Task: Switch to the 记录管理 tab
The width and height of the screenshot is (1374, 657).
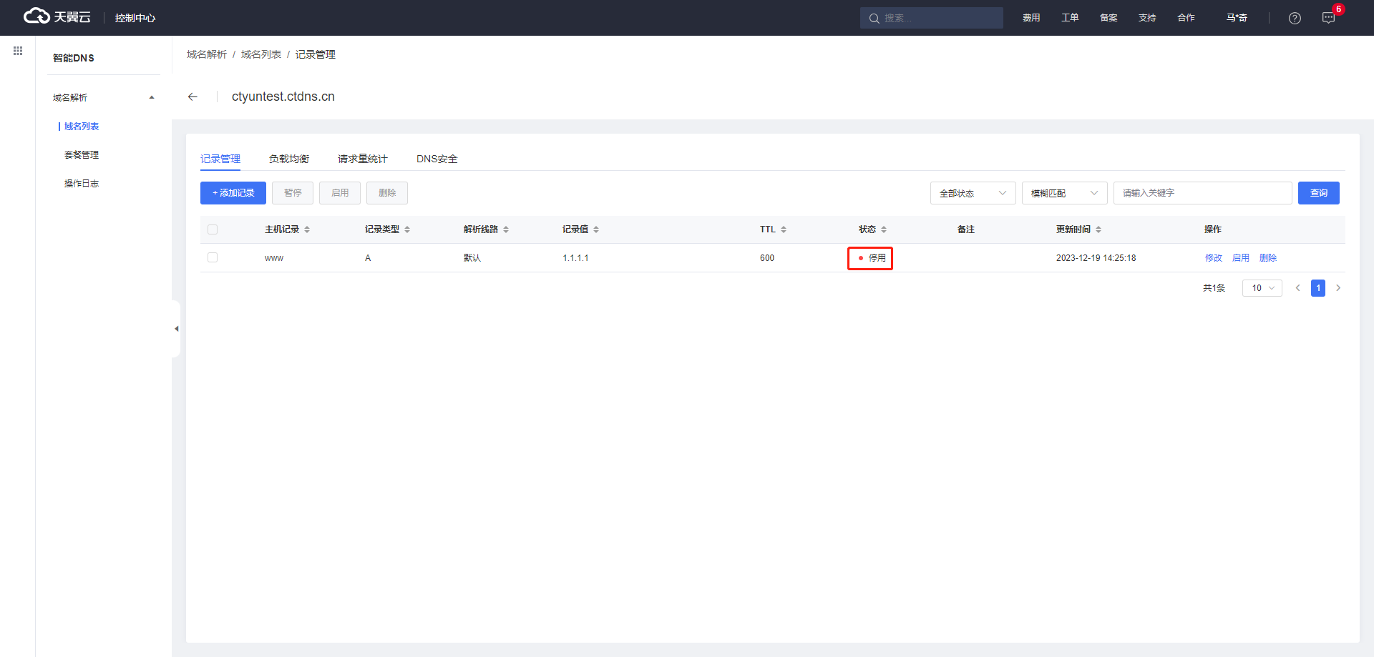Action: (x=220, y=159)
